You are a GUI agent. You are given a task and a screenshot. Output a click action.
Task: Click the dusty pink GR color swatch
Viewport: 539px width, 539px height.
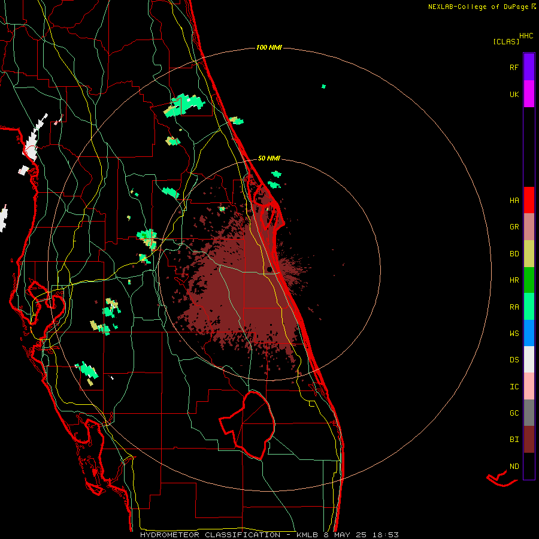pos(529,226)
